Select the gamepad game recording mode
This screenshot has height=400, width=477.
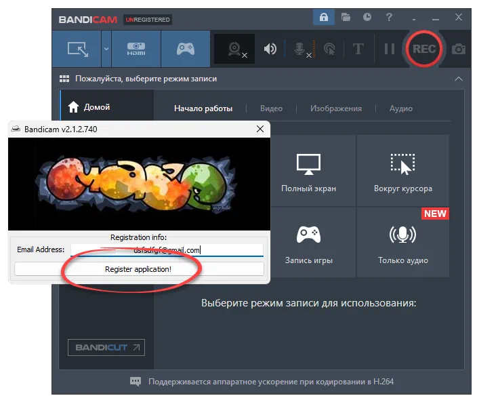pos(186,49)
